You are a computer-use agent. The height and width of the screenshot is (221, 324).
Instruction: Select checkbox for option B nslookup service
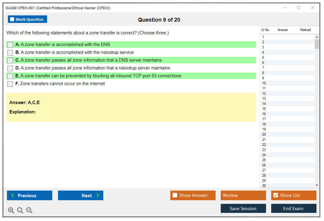[10, 53]
